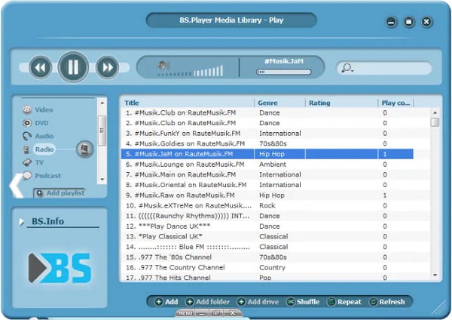The image size is (452, 320).
Task: Select 4. #Musik.Goldies on RauteMusik.FM
Action: click(267, 143)
